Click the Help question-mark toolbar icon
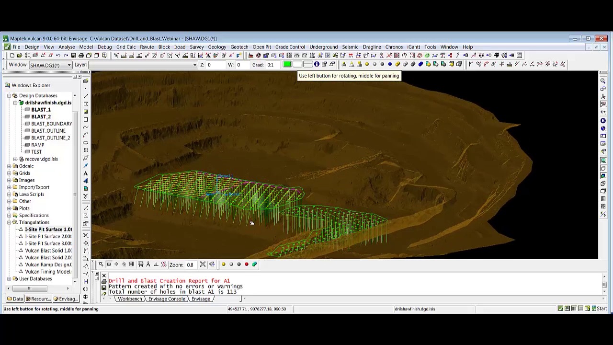 click(104, 56)
